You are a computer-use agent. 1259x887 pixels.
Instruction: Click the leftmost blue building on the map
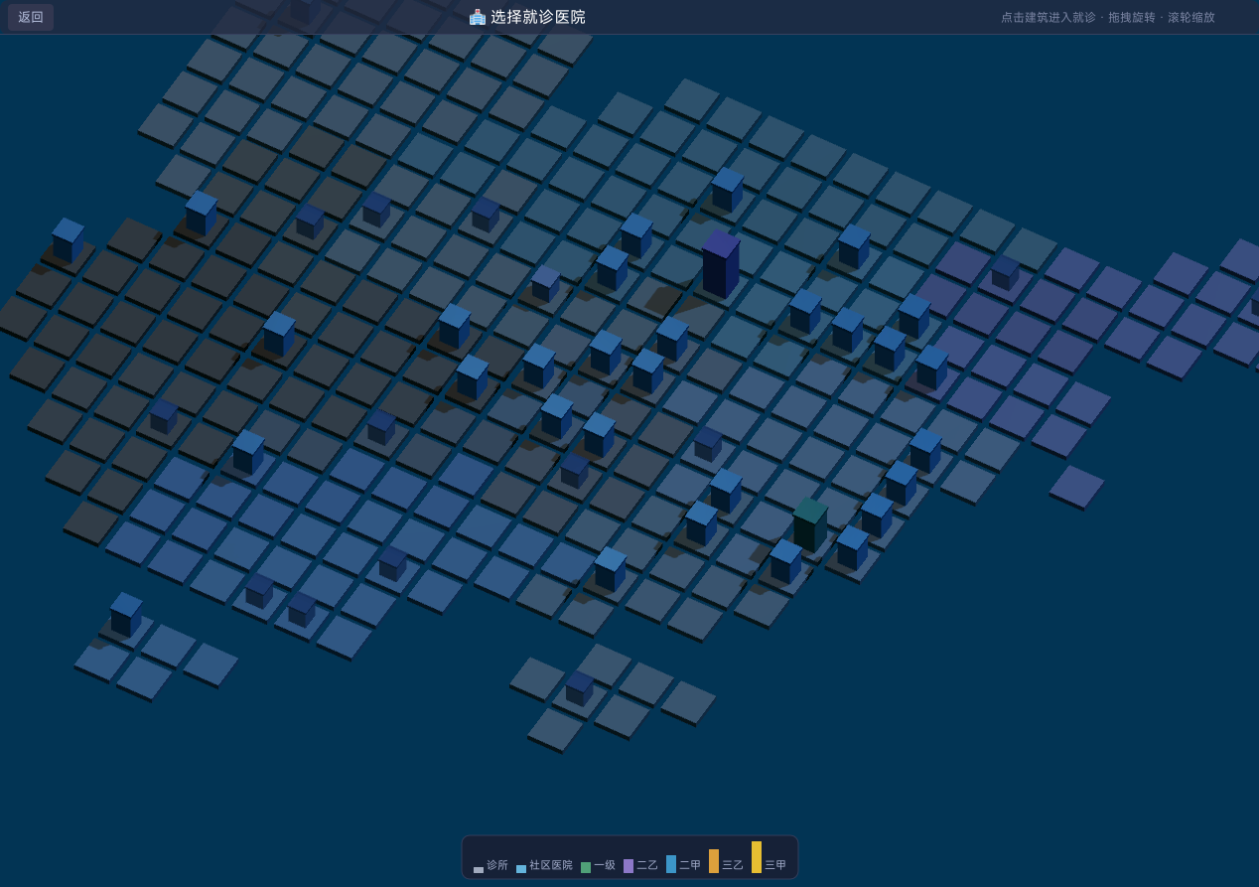click(69, 240)
